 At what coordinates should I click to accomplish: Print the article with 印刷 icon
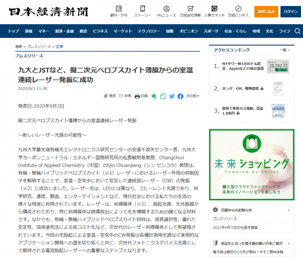[140, 96]
